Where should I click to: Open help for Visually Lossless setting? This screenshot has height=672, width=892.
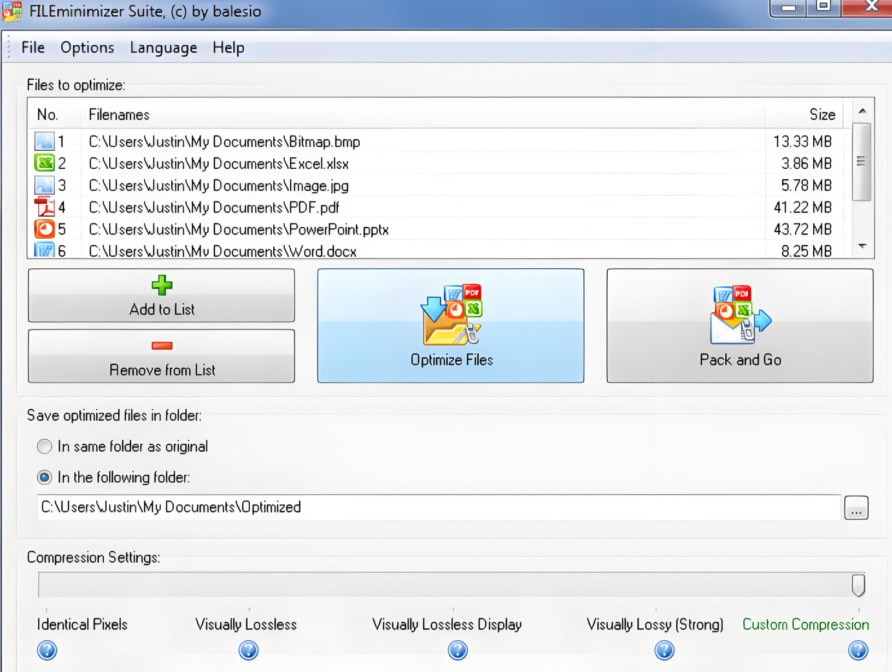pyautogui.click(x=248, y=650)
